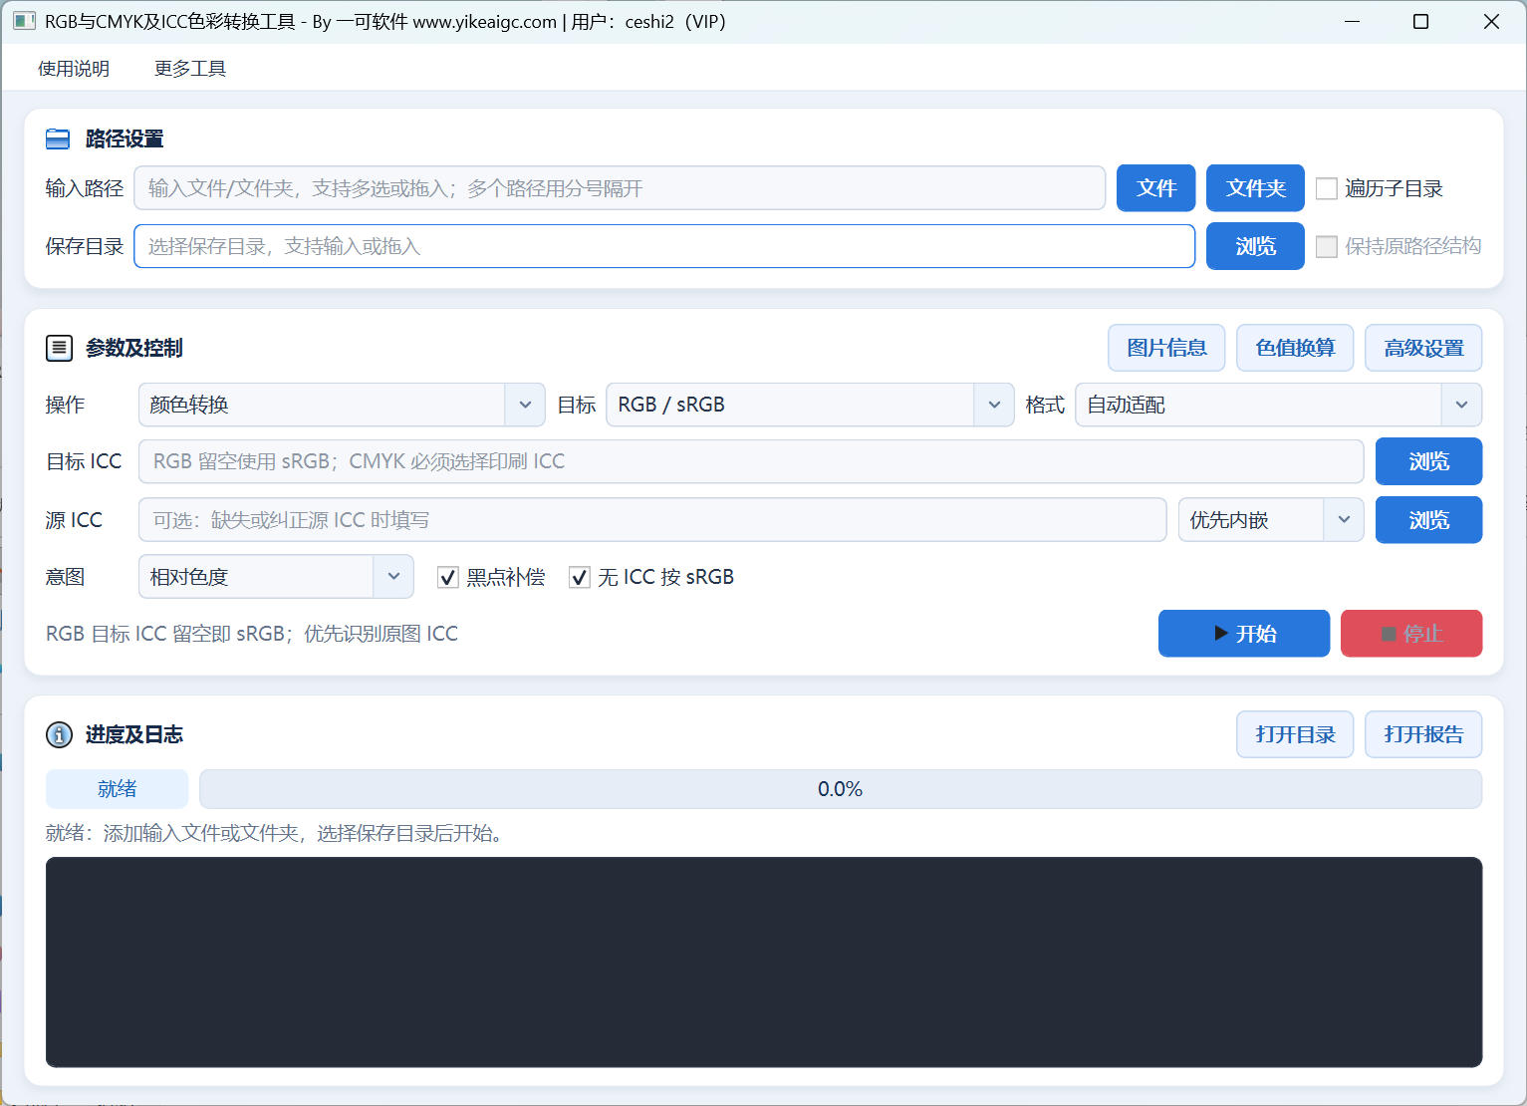Click the 打开报告 button
The width and height of the screenshot is (1527, 1106).
click(1423, 734)
